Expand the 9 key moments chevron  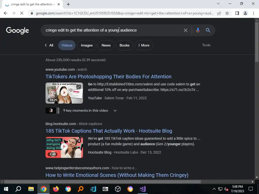click(x=115, y=111)
